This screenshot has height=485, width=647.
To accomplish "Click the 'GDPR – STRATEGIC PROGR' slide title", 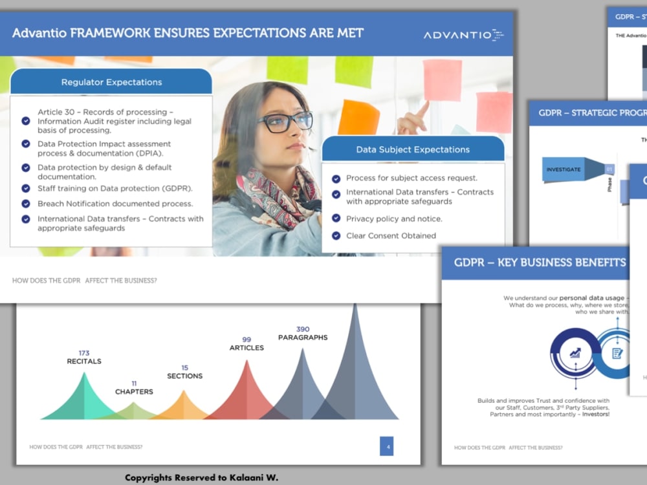I will click(593, 113).
